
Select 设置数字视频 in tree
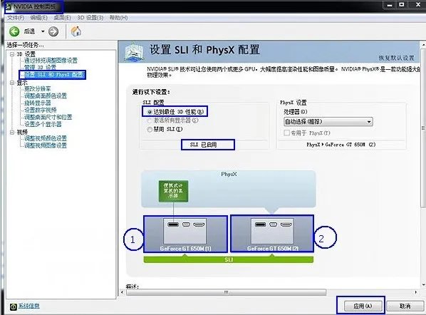click(x=40, y=110)
